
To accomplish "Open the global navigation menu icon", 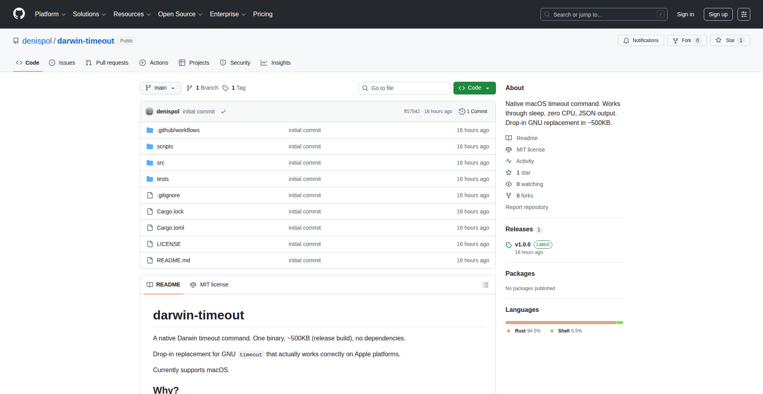I will (x=744, y=14).
